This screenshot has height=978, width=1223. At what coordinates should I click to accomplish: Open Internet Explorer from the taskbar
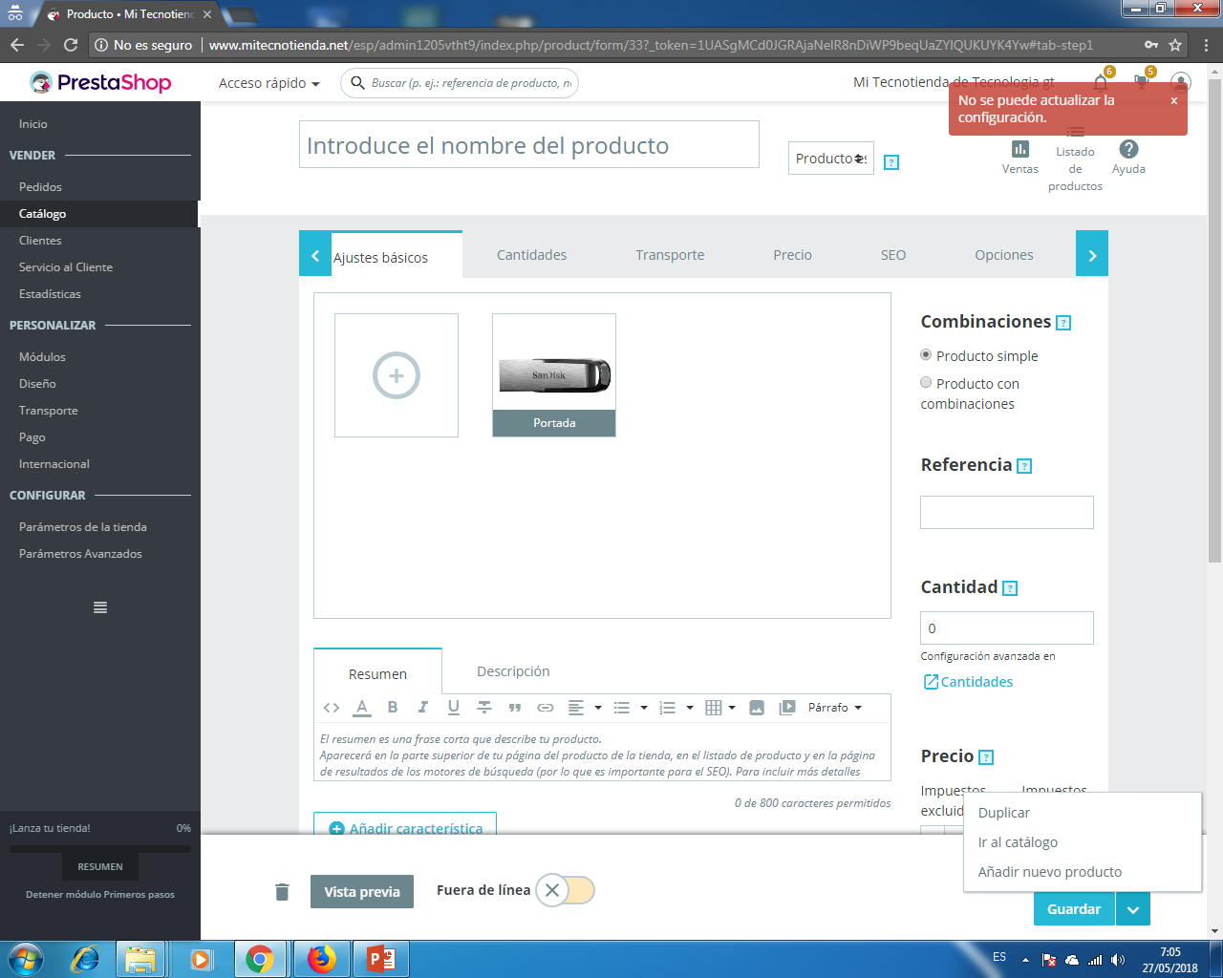click(x=86, y=959)
